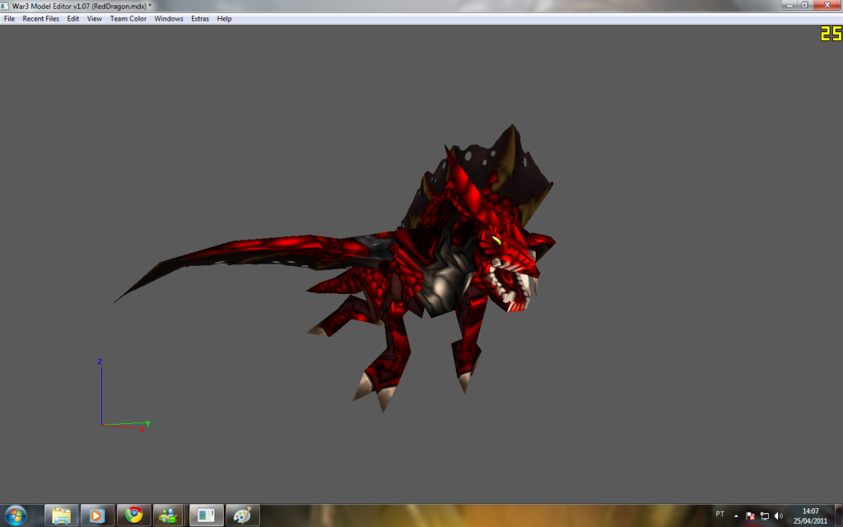Open the Extras menu
This screenshot has width=843, height=527.
[x=200, y=18]
